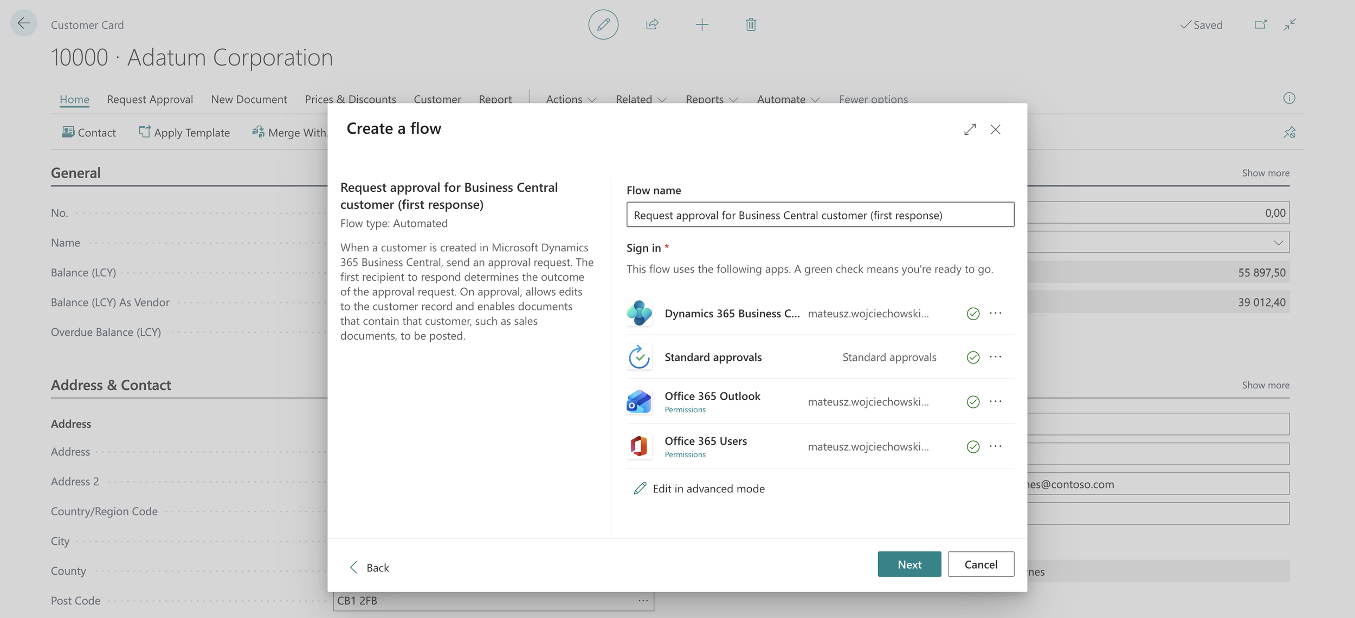Expand the Actions menu
The height and width of the screenshot is (618, 1355).
pyautogui.click(x=571, y=99)
